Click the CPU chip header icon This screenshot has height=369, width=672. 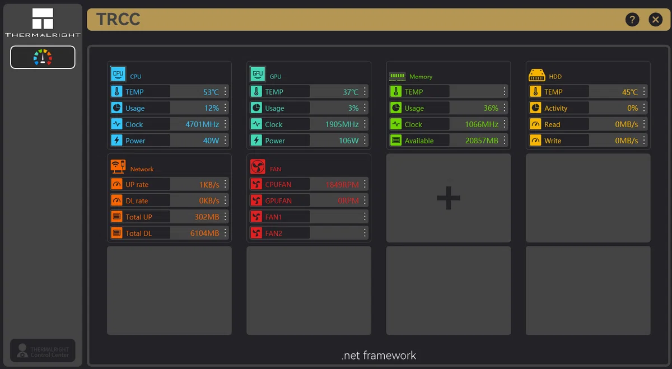tap(118, 74)
